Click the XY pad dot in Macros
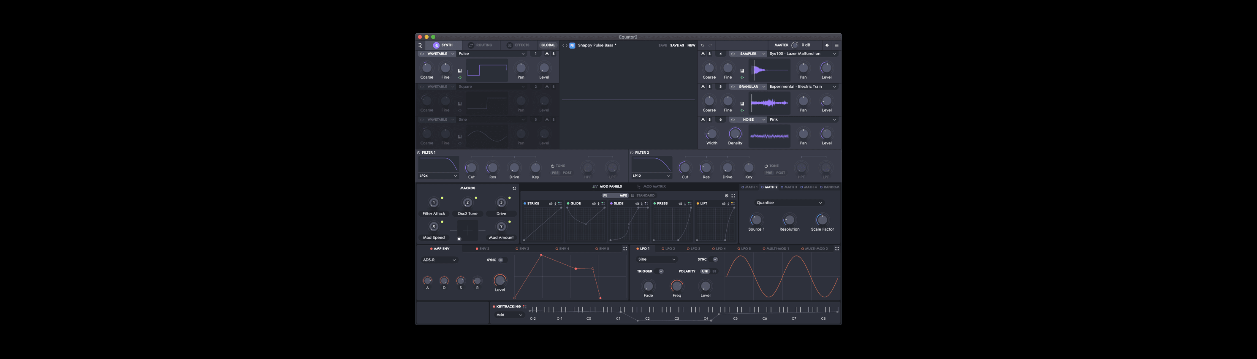Viewport: 1257px width, 359px height. click(459, 239)
